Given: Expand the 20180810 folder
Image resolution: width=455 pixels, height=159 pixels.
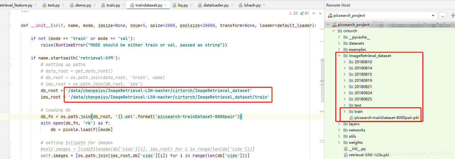Looking at the screenshot, I should (x=345, y=62).
